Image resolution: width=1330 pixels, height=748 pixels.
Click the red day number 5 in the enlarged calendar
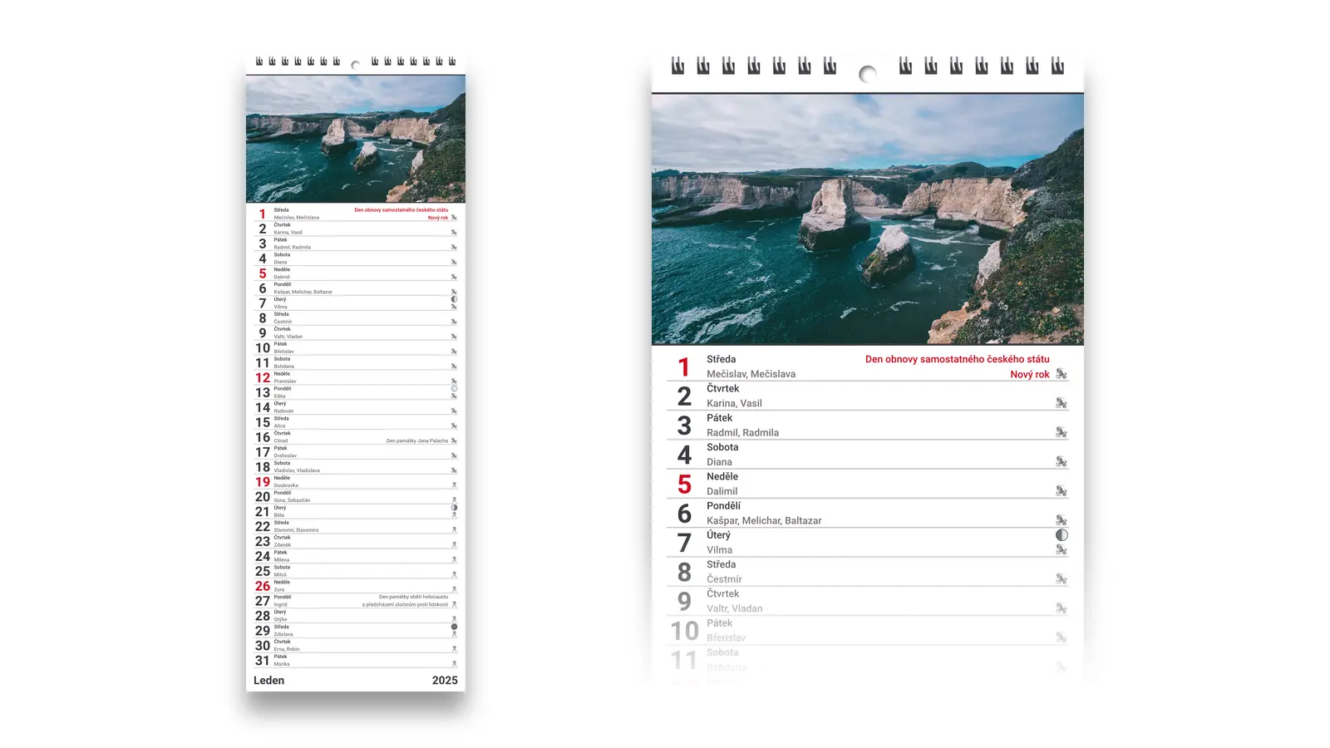click(684, 485)
